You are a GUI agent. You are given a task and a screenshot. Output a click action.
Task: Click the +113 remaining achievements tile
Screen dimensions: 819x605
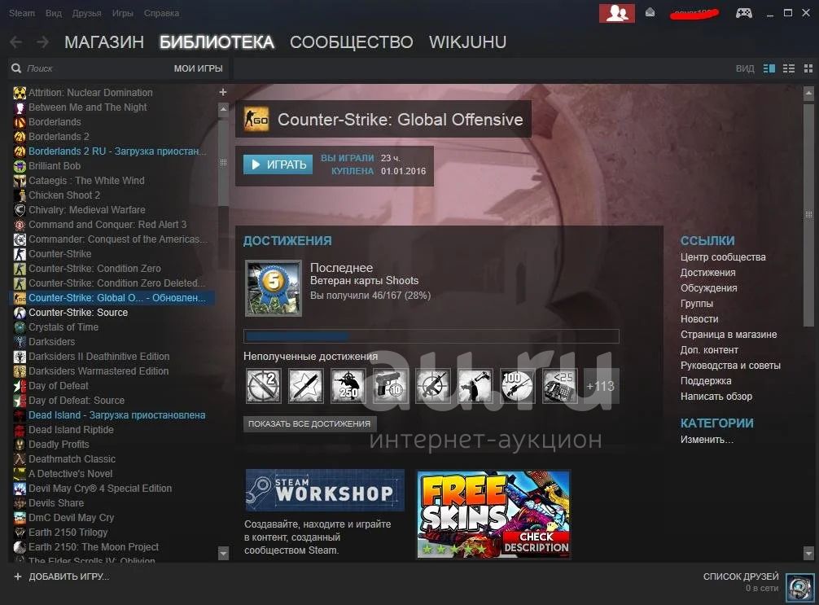[600, 386]
